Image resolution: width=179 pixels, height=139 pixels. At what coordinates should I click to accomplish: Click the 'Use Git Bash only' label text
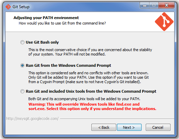[x=42, y=42]
